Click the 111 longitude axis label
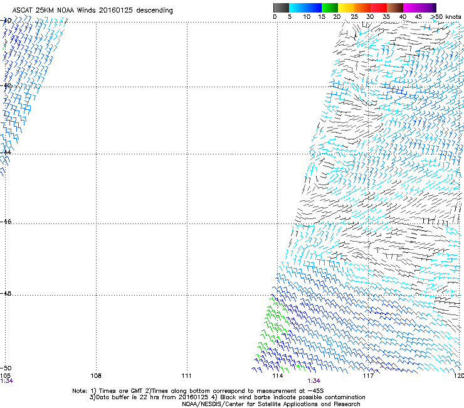 click(x=186, y=376)
